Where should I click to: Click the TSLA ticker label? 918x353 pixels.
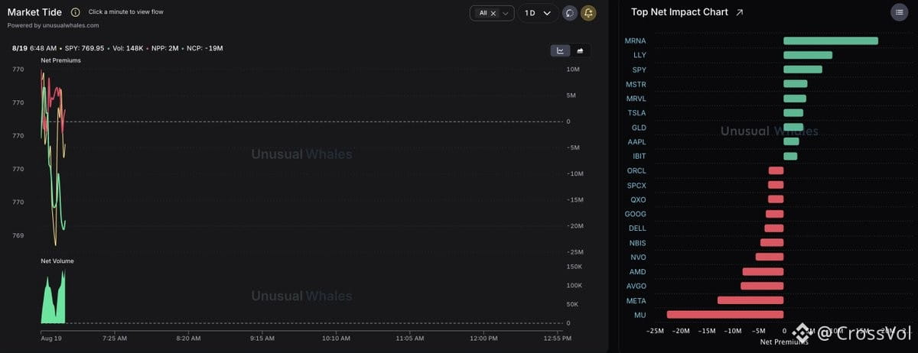[x=636, y=113]
